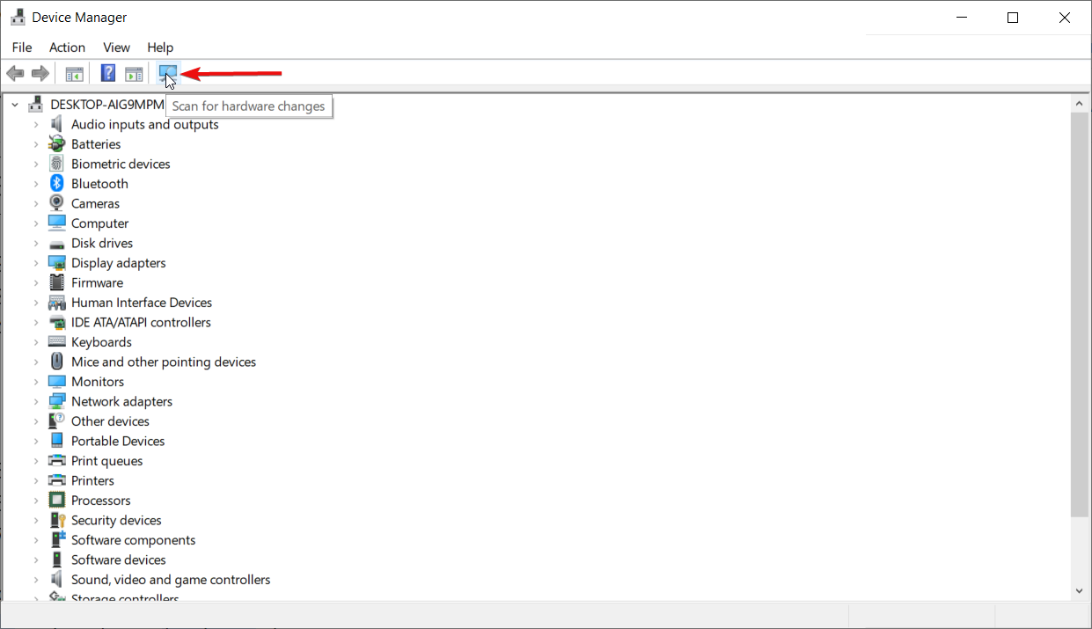Click the Other devices question-mark icon

tap(57, 421)
